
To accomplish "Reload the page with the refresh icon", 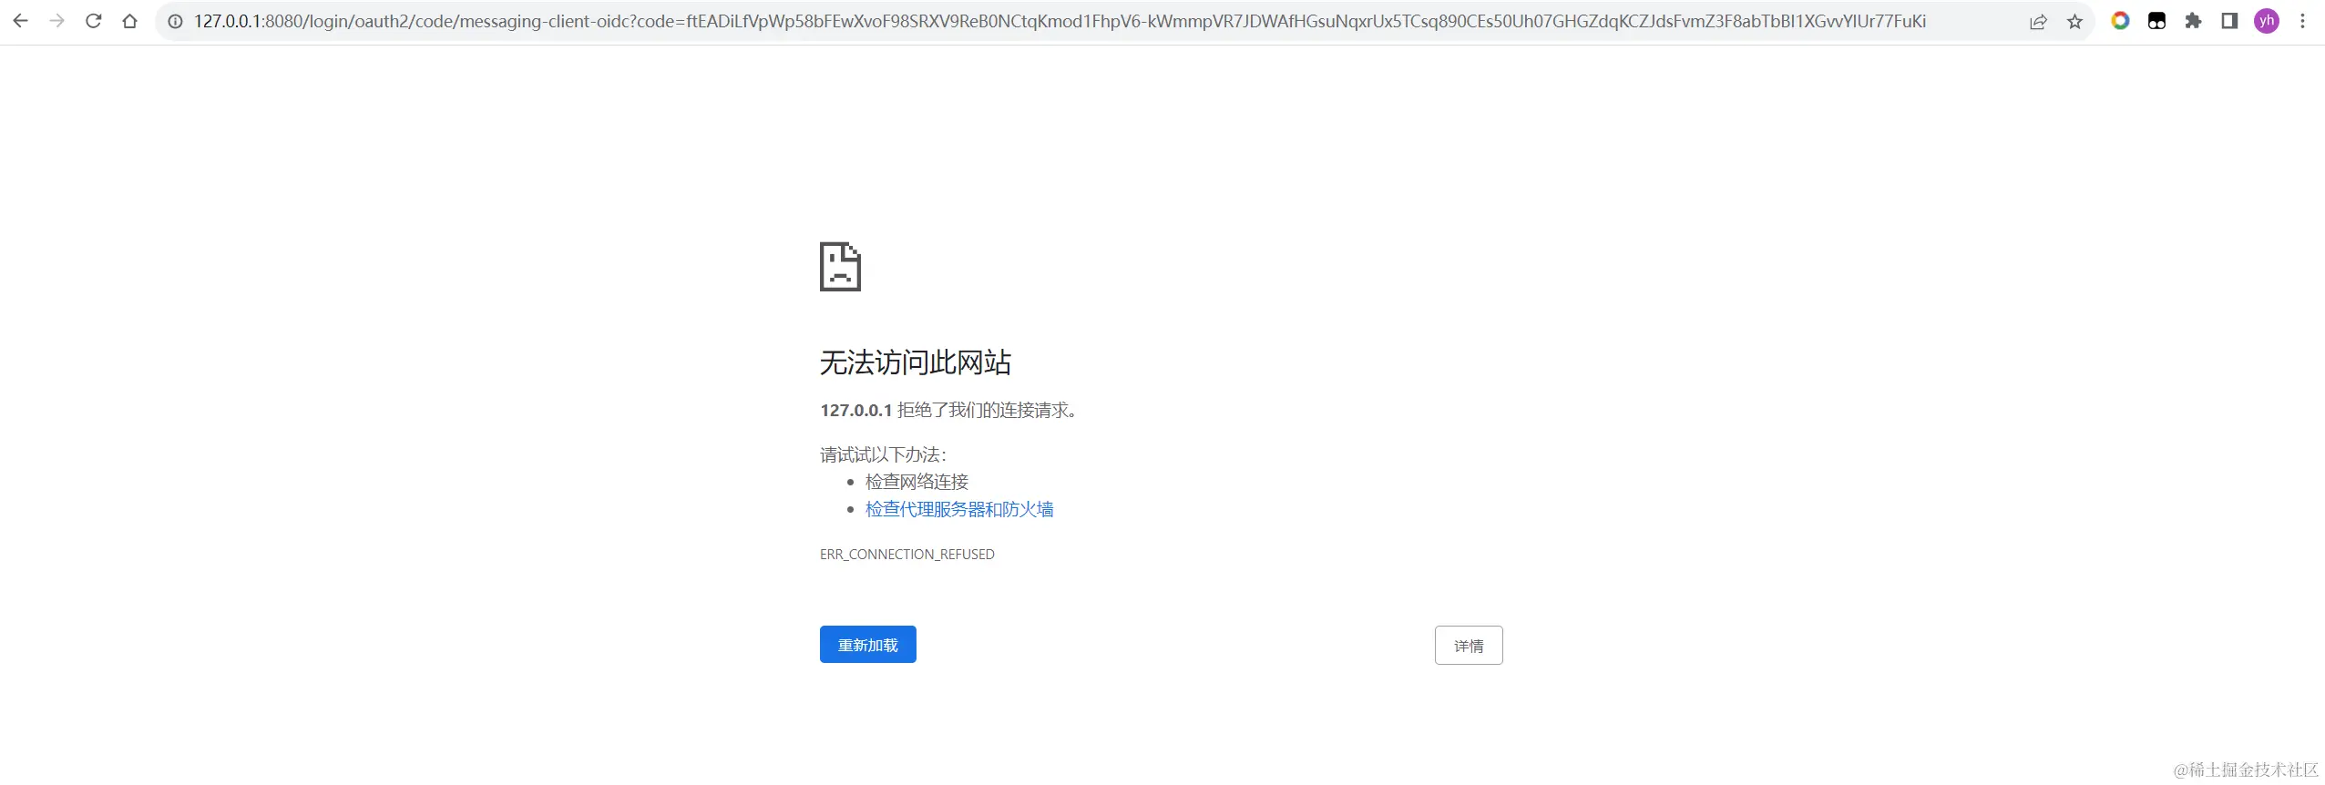I will [x=93, y=21].
